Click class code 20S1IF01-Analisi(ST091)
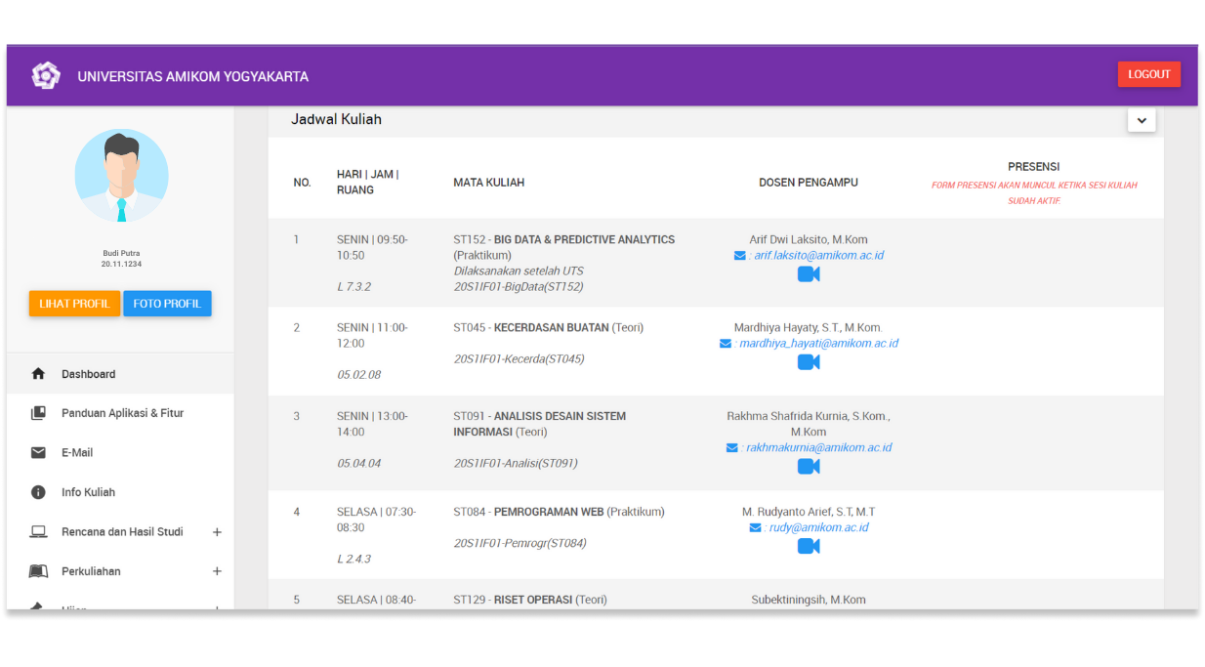Screen dimensions: 1205x667 (516, 463)
